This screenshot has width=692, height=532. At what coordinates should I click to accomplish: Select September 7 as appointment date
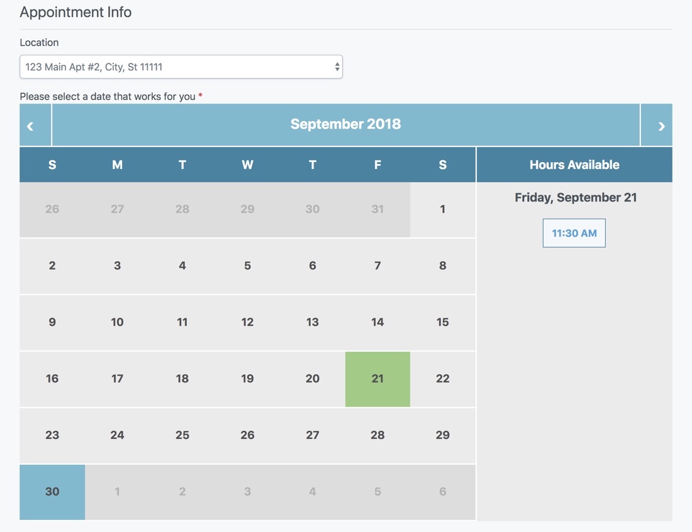pos(377,265)
